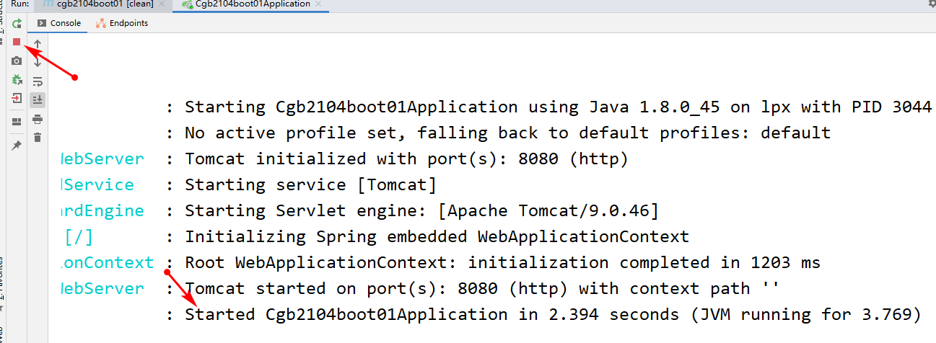This screenshot has width=936, height=343.
Task: Click the 'No active profile set' log line
Action: (x=507, y=133)
